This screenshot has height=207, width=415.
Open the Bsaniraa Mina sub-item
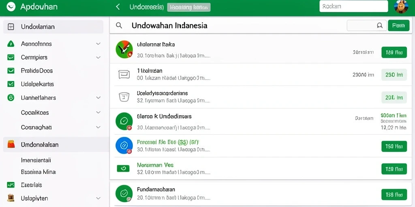(39, 172)
